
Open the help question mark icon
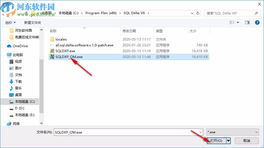(257, 22)
